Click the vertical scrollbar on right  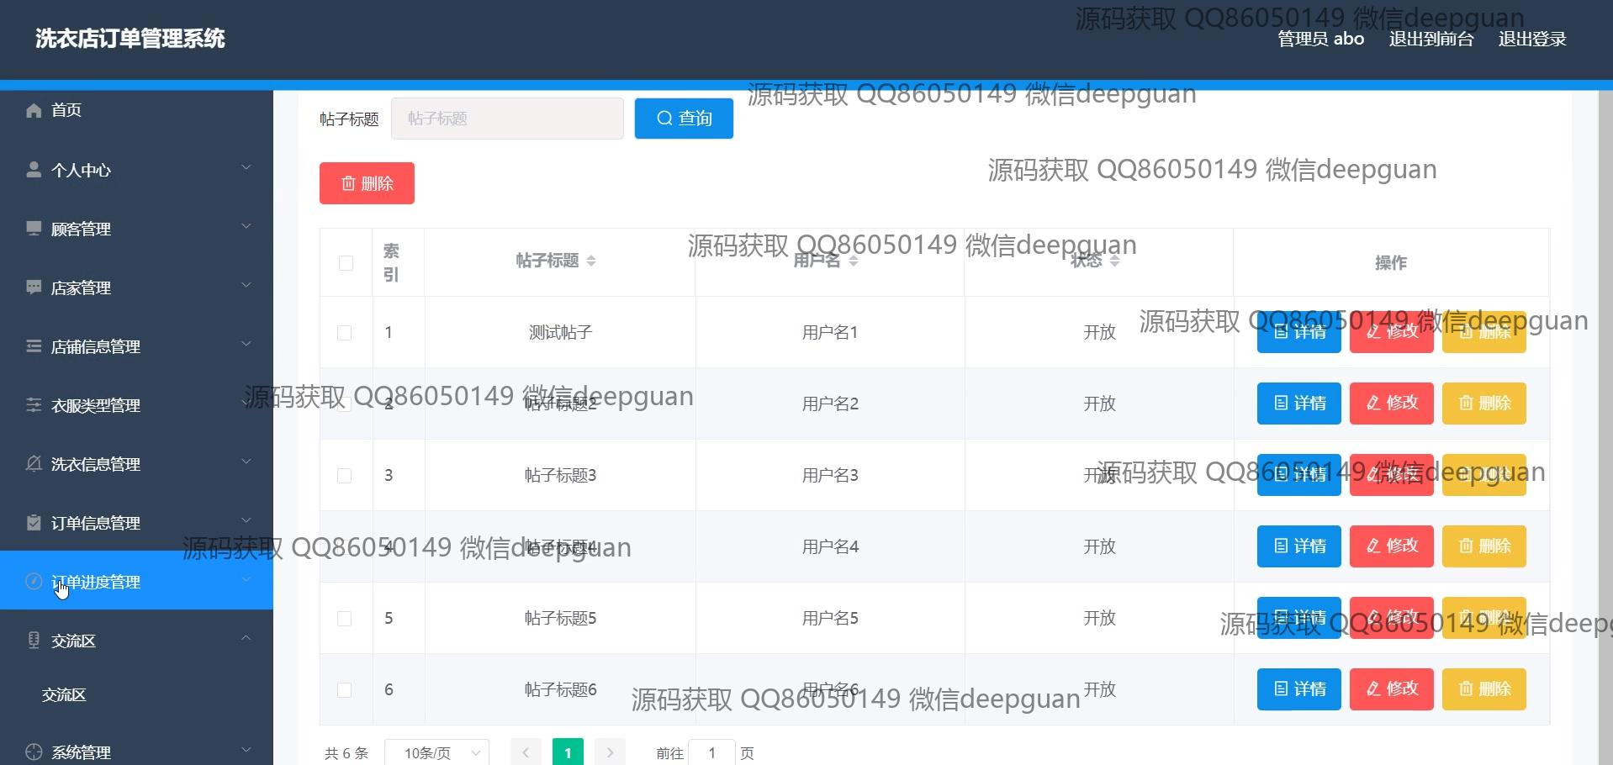[x=1605, y=427]
